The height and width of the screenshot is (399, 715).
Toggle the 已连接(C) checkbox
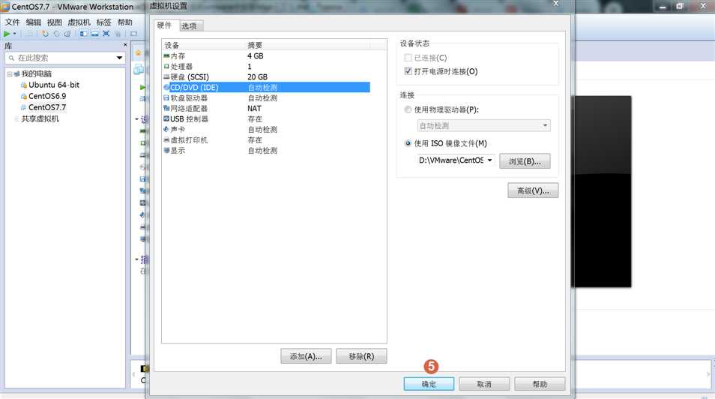pyautogui.click(x=408, y=58)
